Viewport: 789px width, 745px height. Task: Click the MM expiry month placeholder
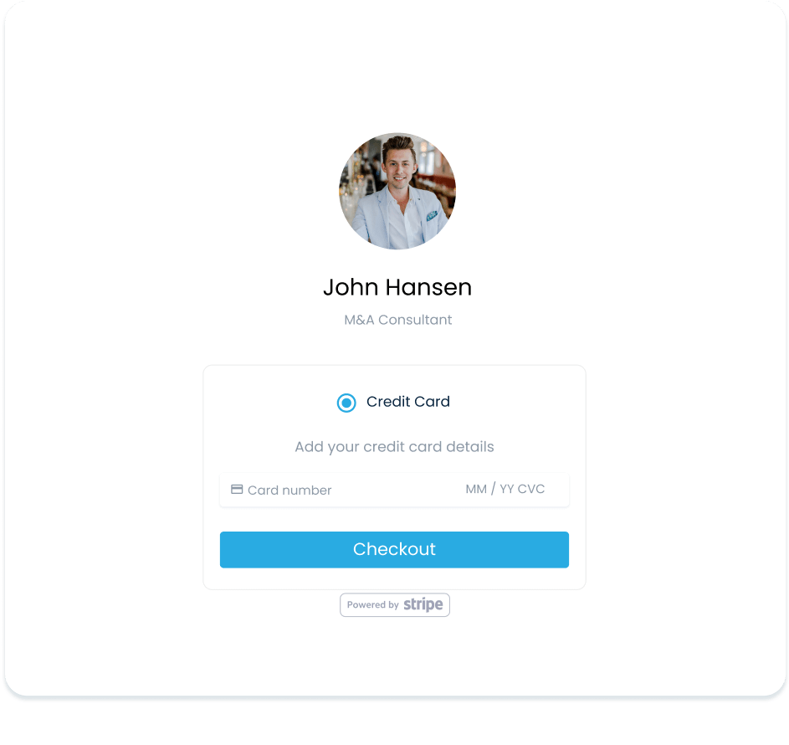click(476, 490)
